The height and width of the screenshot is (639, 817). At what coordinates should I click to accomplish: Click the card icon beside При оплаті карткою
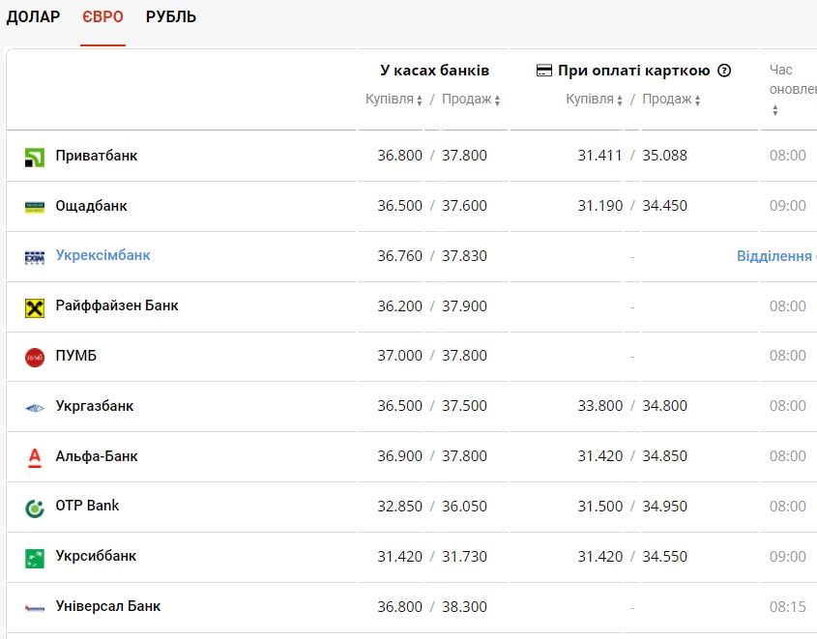pyautogui.click(x=544, y=71)
